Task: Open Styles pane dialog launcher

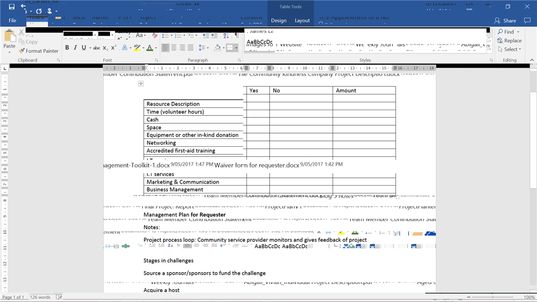Action: 491,60
